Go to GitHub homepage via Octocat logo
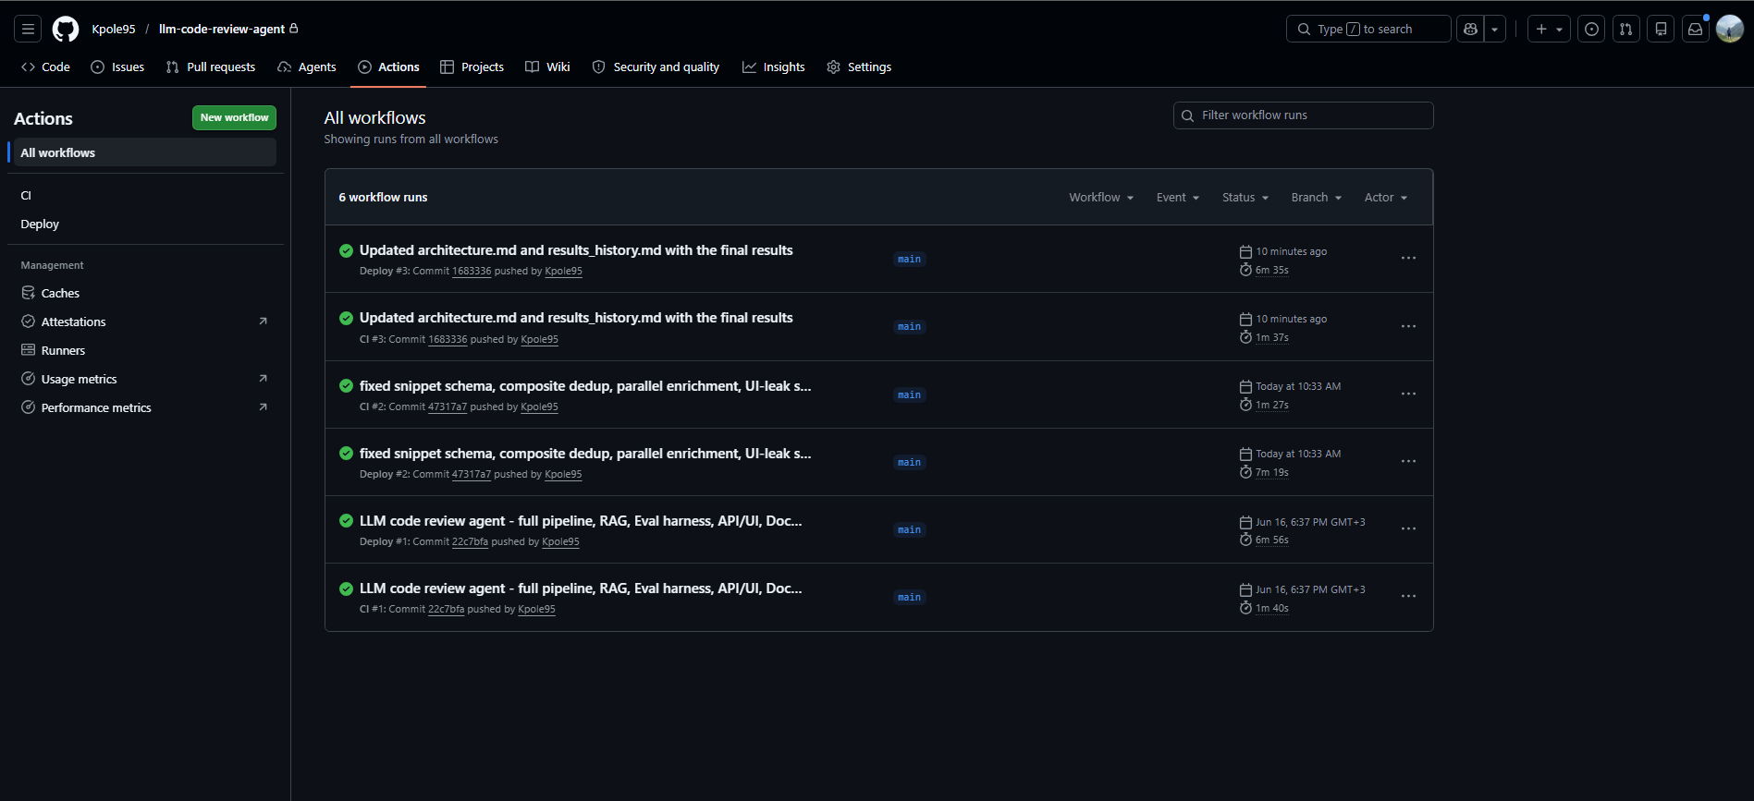 [66, 29]
